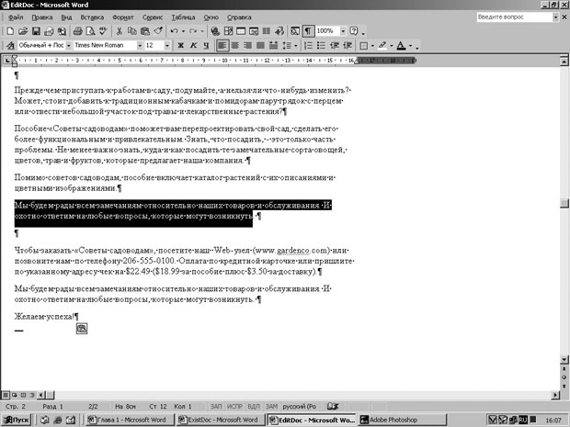The width and height of the screenshot is (570, 427).
Task: Toggle ЗАМ overtype mode in the status bar
Action: click(271, 406)
